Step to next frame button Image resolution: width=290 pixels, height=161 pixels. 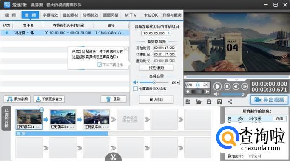pyautogui.click(x=245, y=86)
